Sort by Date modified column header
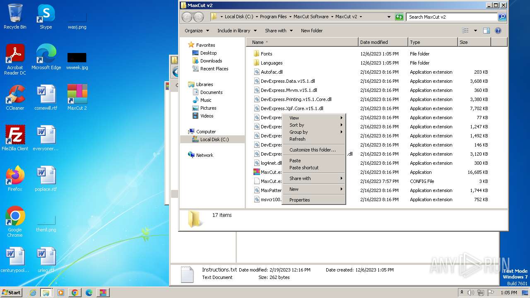530x298 pixels. point(383,42)
